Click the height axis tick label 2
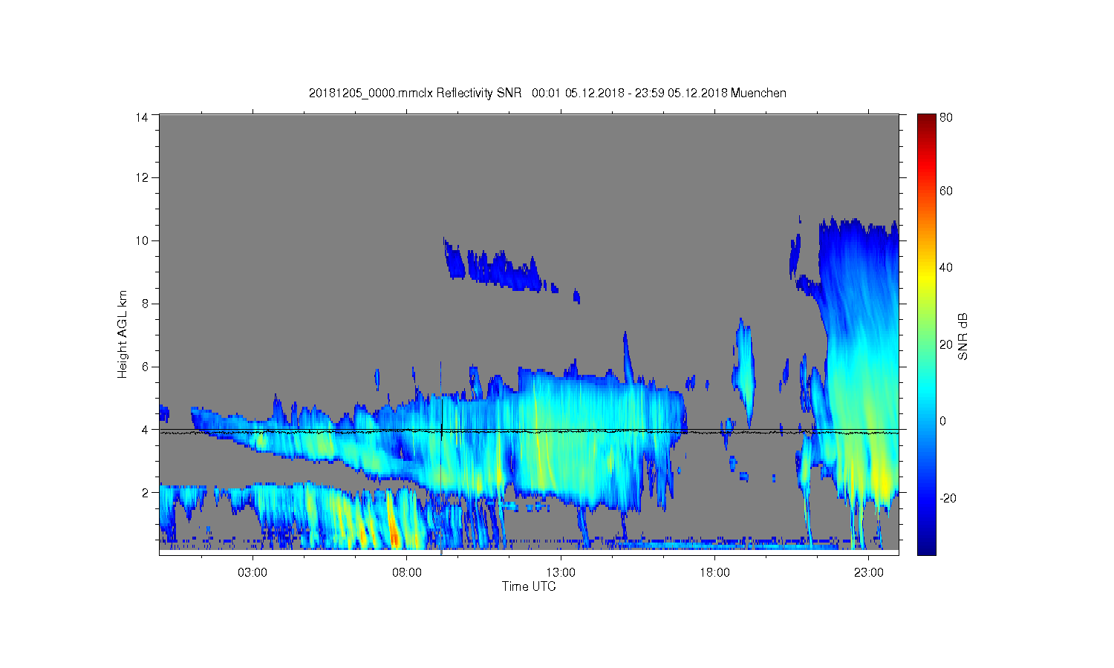Image resolution: width=1114 pixels, height=668 pixels. 146,492
